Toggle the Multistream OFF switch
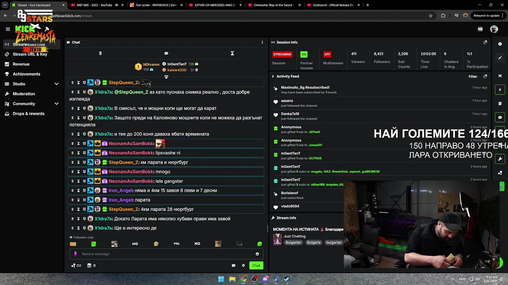 pyautogui.click(x=327, y=54)
